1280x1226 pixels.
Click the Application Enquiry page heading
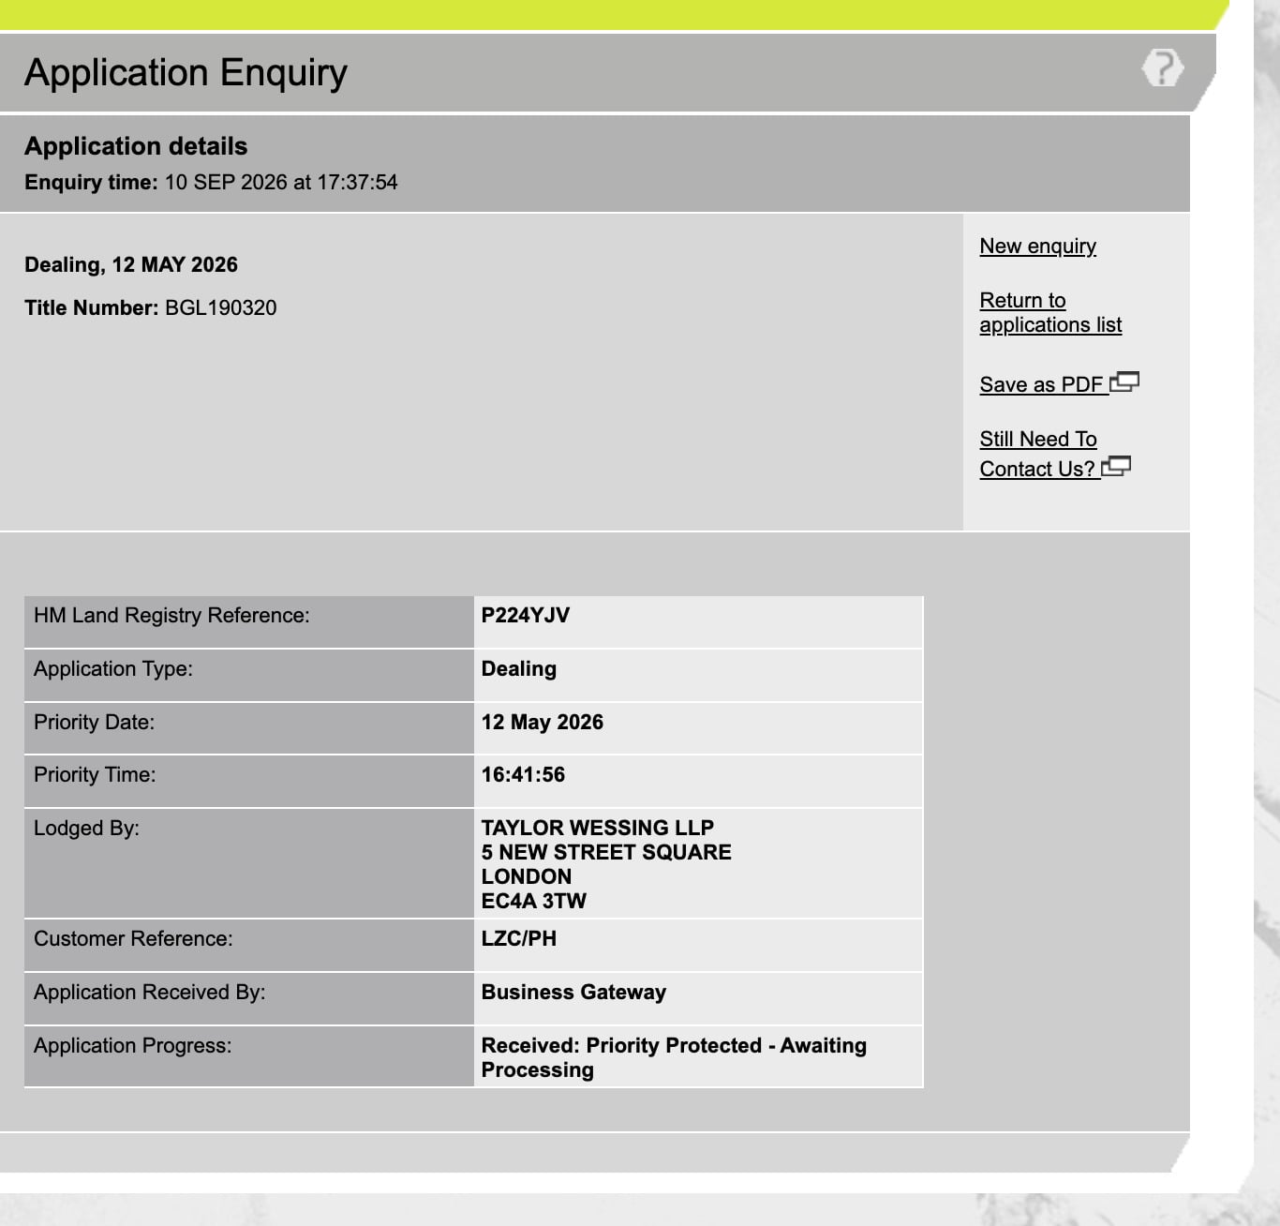(186, 72)
